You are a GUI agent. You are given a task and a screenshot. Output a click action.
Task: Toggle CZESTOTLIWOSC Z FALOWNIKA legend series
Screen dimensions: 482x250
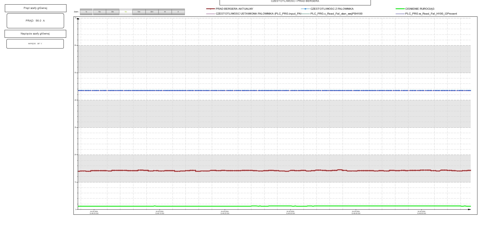tap(332, 9)
